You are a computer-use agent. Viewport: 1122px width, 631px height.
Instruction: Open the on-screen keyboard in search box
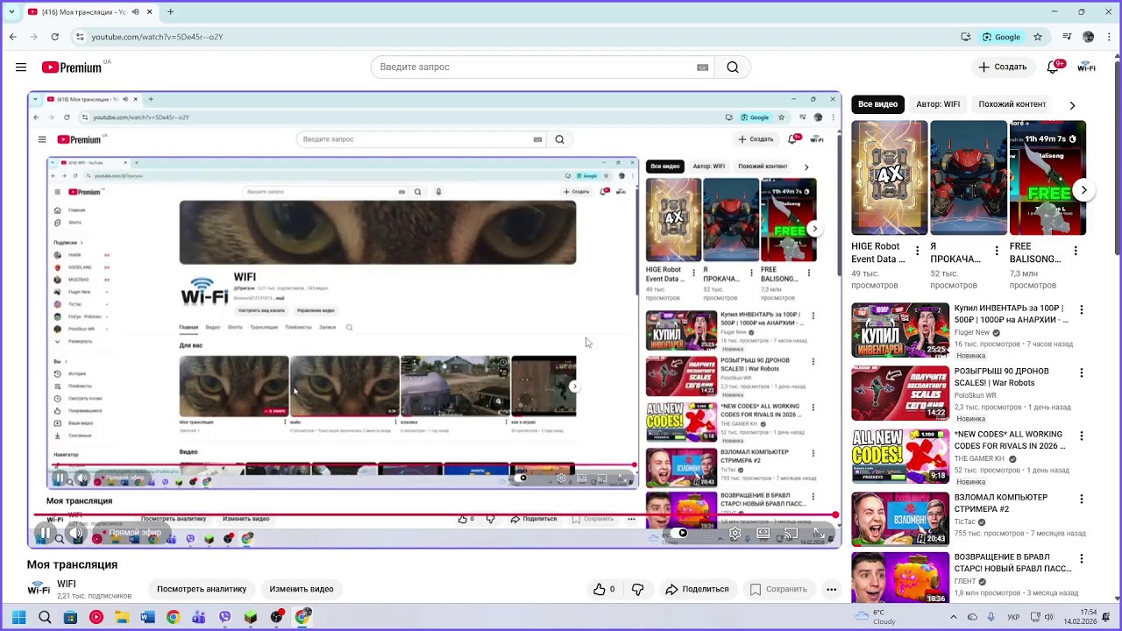(x=702, y=67)
